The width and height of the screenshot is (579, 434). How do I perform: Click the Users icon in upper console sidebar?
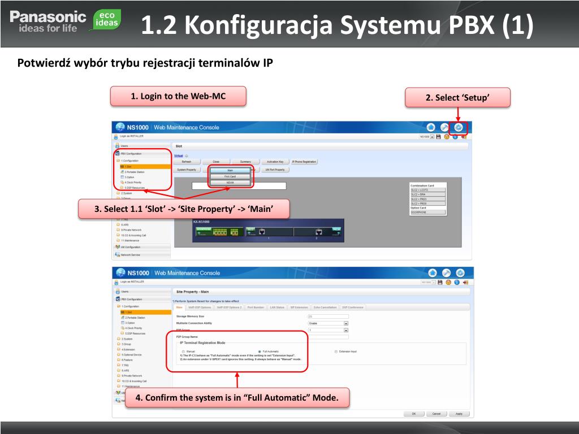[118, 146]
